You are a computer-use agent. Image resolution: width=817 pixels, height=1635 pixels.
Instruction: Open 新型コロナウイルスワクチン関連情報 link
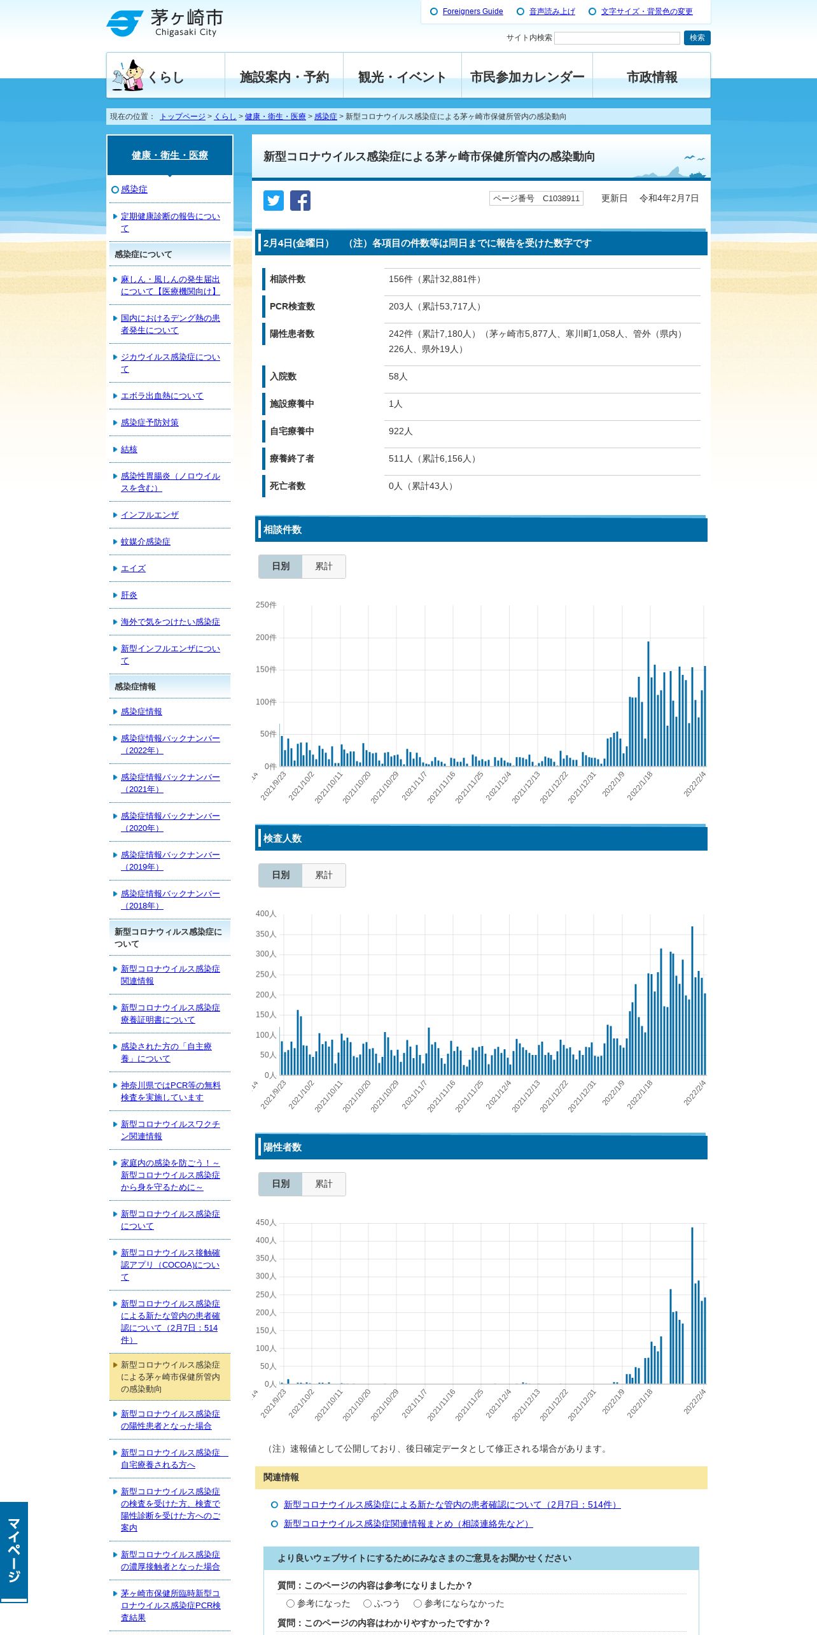(170, 1130)
